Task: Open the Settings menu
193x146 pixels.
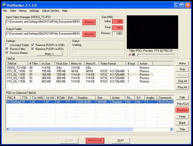Action: point(34,11)
